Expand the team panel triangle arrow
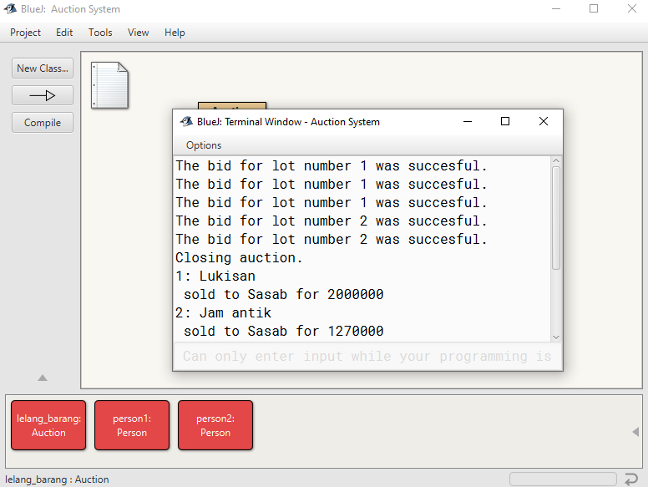Screen dimensions: 648x487 pyautogui.click(x=43, y=378)
